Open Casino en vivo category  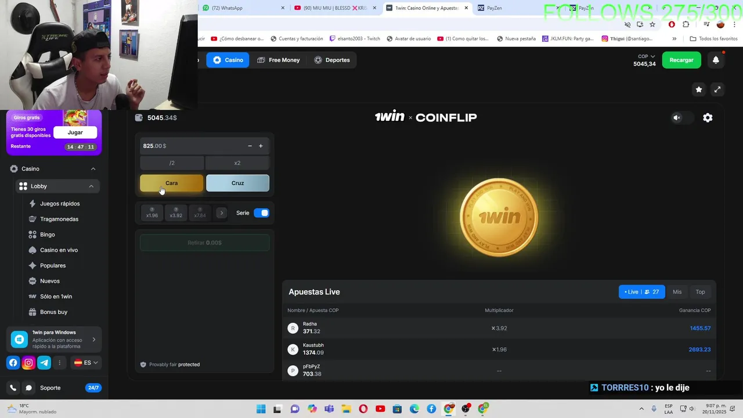(x=59, y=250)
